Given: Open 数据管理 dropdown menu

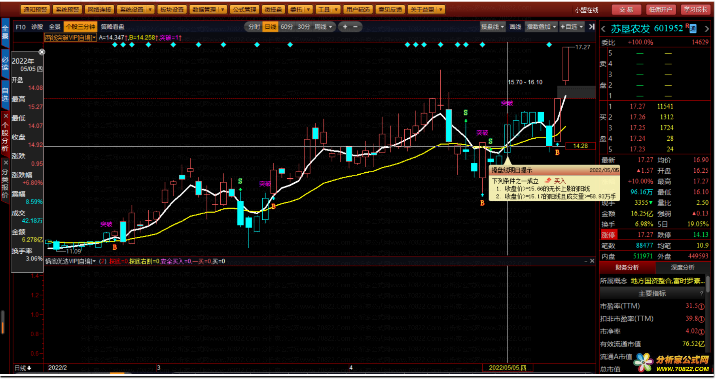Looking at the screenshot, I should [208, 9].
